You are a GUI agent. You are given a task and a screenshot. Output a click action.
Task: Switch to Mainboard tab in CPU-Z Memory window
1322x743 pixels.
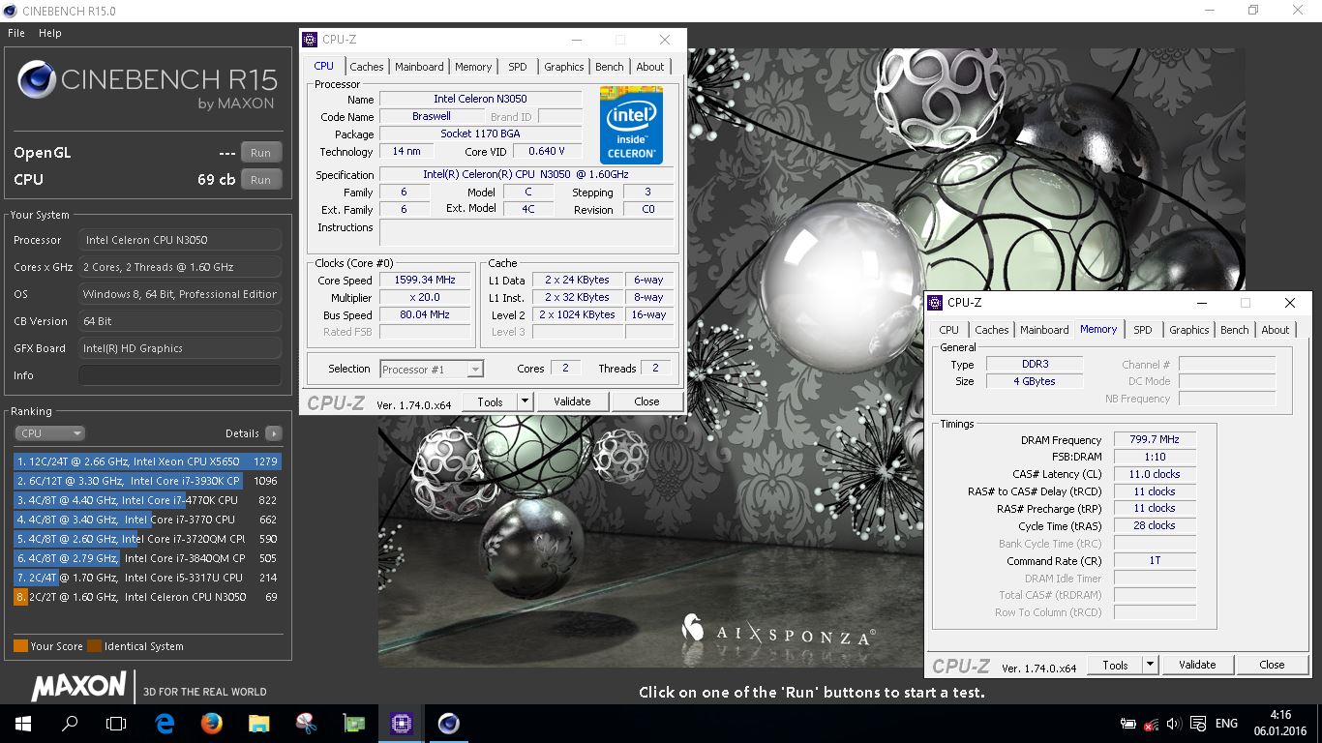tap(1044, 330)
